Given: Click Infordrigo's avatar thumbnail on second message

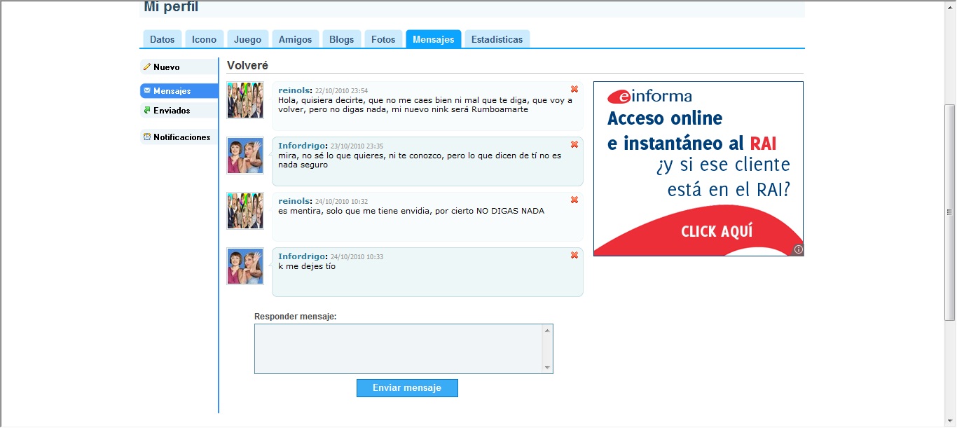Looking at the screenshot, I should point(245,156).
